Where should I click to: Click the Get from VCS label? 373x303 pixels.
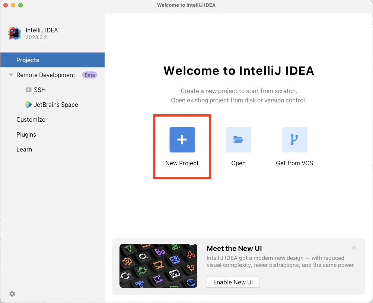294,163
